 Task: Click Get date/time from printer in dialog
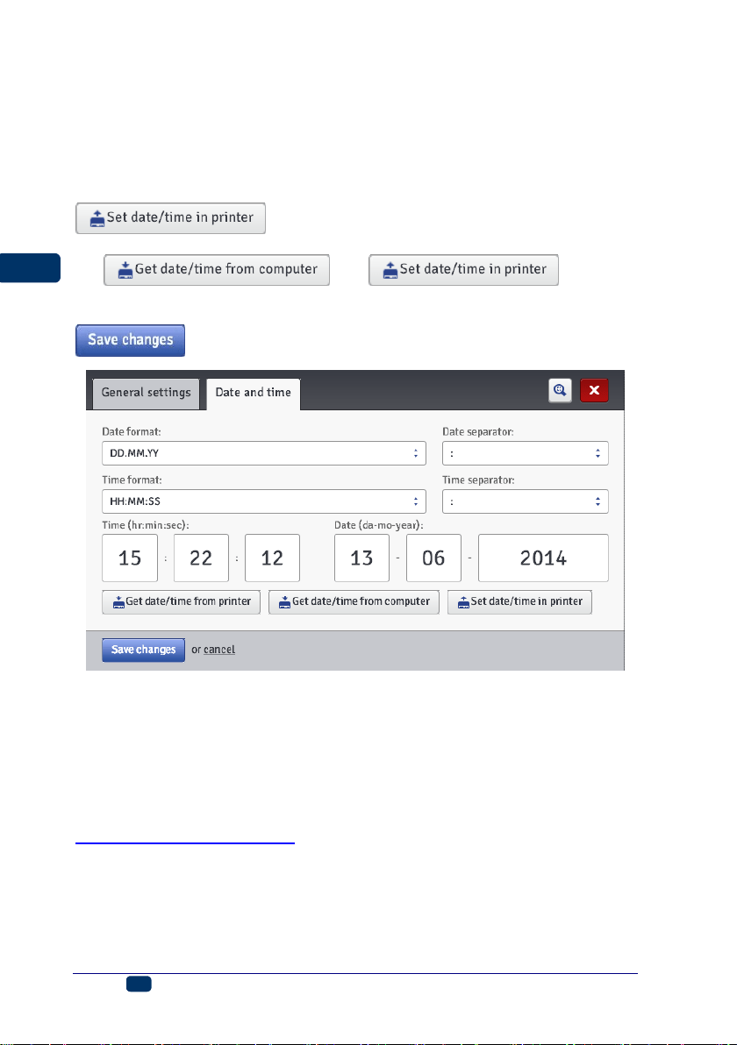coord(182,601)
